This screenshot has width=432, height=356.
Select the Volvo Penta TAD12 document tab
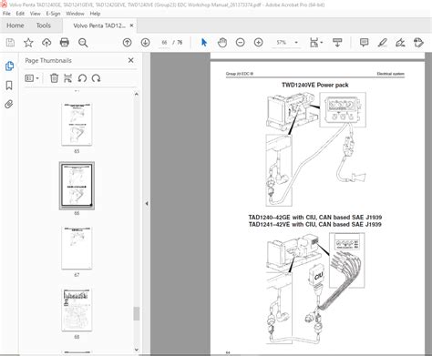(99, 25)
